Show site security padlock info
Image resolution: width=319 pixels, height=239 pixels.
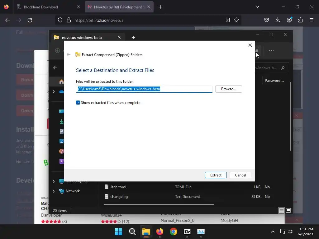[x=69, y=20]
